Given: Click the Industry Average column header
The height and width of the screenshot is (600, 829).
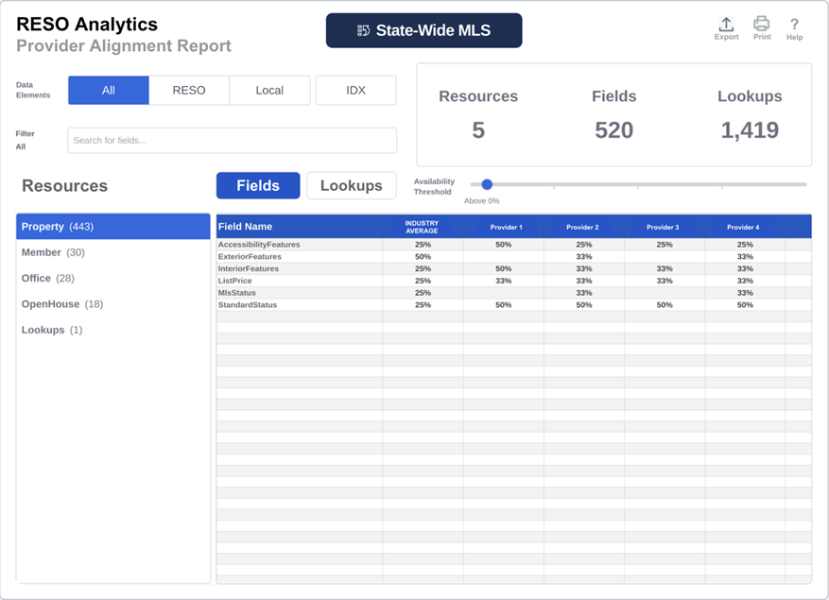Looking at the screenshot, I should pos(422,227).
